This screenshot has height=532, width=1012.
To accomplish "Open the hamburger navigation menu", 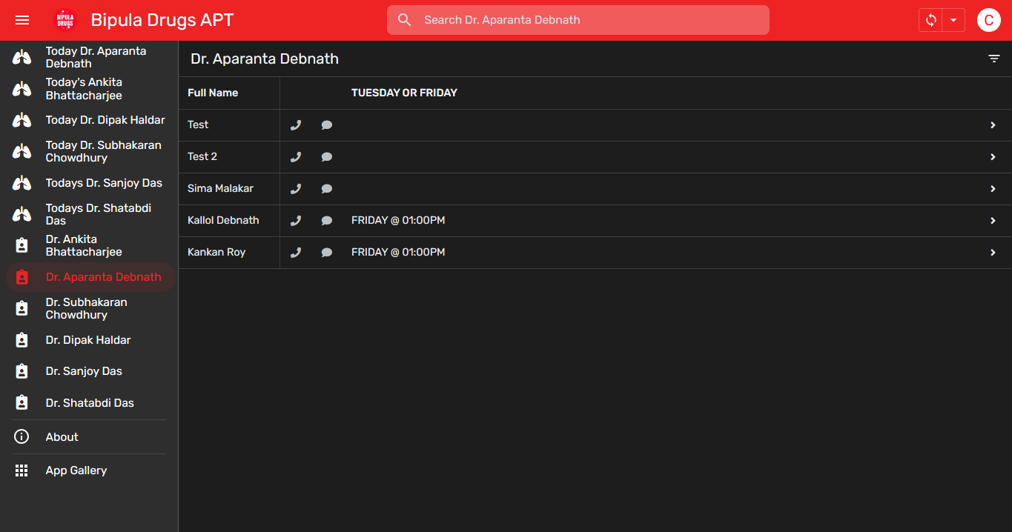I will click(x=22, y=20).
